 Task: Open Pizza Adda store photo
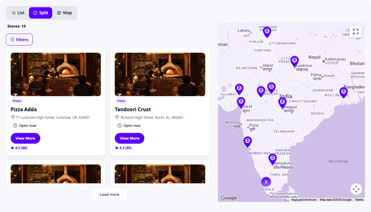click(56, 74)
